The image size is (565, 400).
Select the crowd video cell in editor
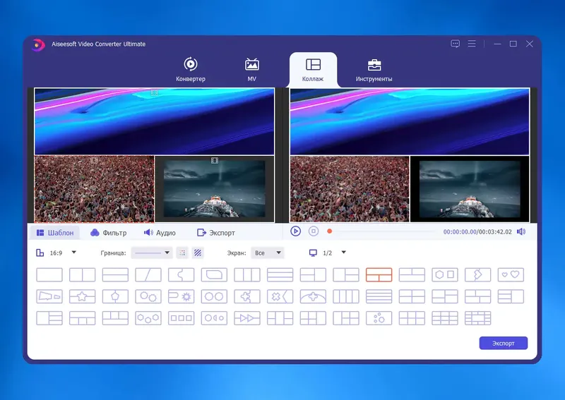(x=94, y=189)
